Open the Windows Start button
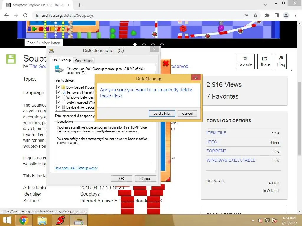The width and height of the screenshot is (302, 226). (7, 220)
